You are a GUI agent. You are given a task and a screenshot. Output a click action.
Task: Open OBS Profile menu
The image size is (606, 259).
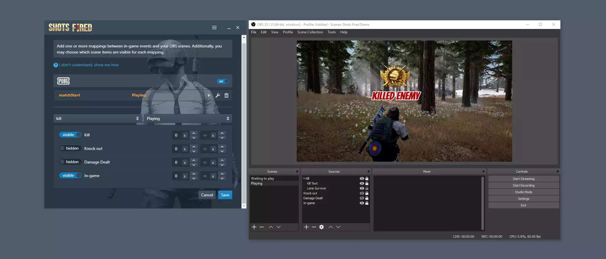(x=288, y=32)
